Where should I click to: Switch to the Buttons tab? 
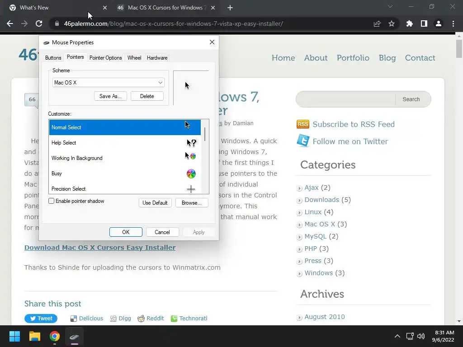53,58
